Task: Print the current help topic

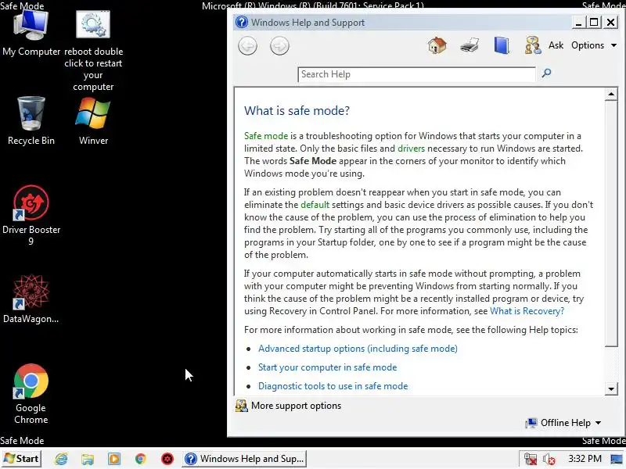Action: coord(469,45)
